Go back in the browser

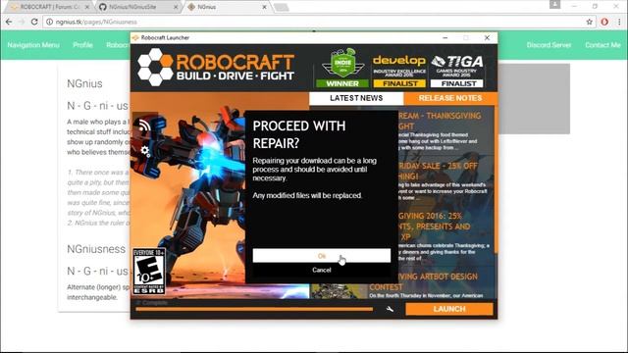coord(9,22)
